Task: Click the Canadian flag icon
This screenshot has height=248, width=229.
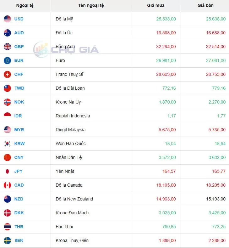Action: [7, 185]
